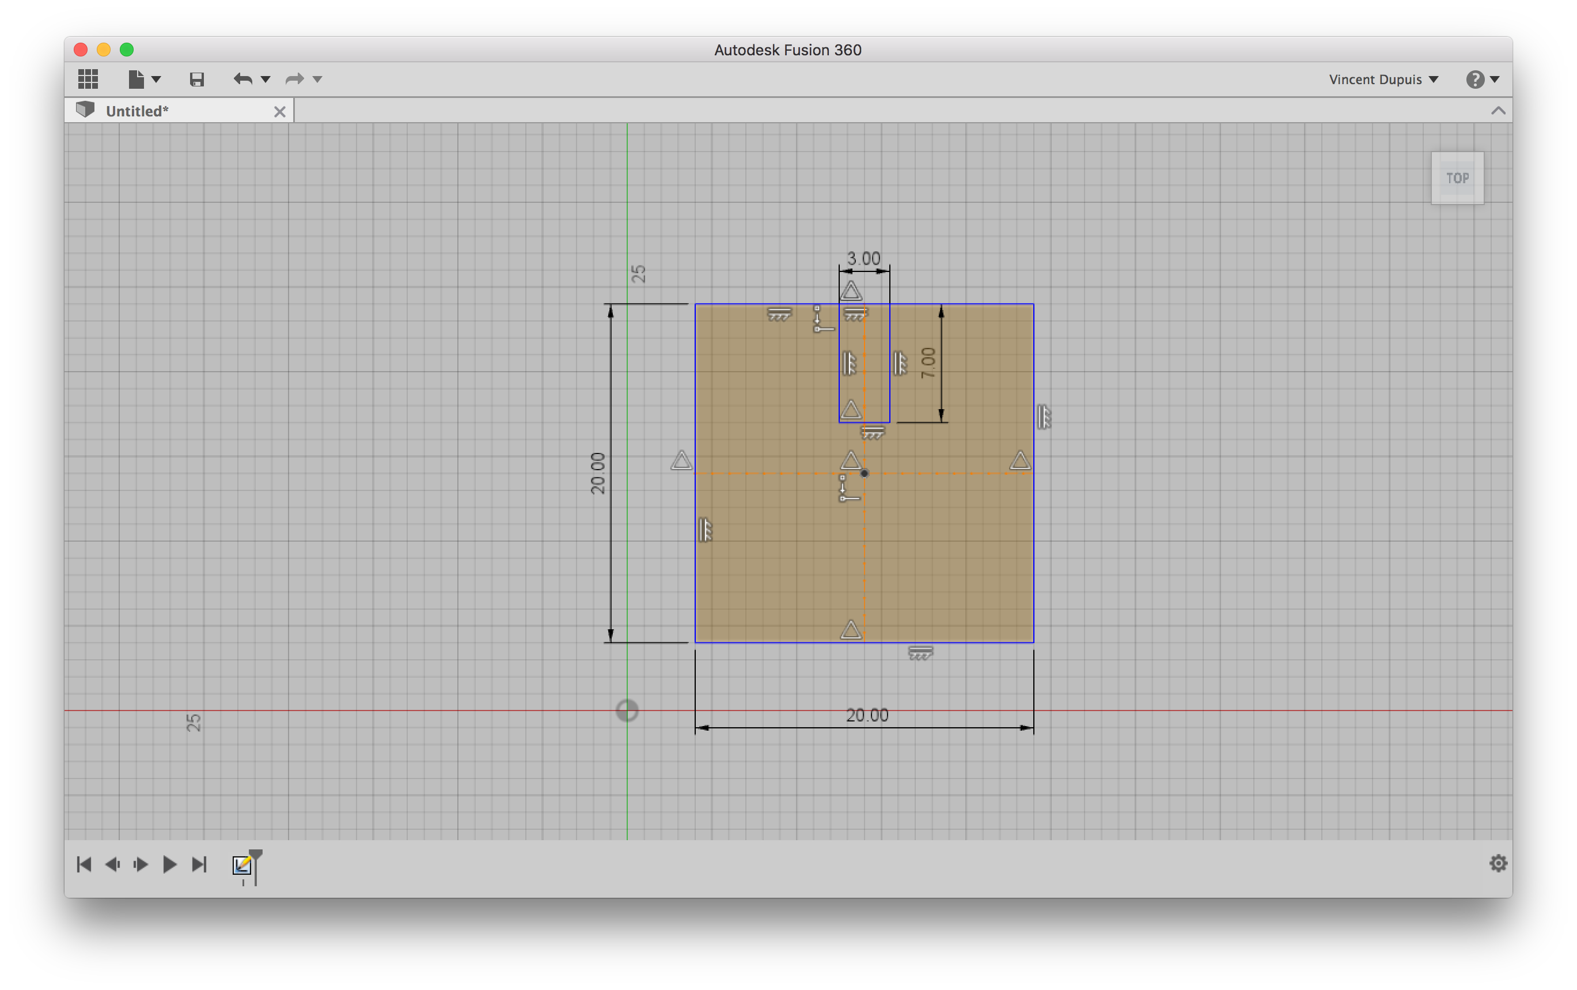1577x990 pixels.
Task: Step forward one timeline feature
Action: [x=141, y=864]
